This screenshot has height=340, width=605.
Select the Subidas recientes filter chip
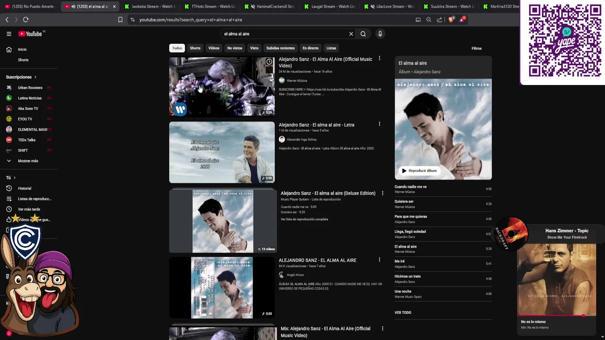280,48
